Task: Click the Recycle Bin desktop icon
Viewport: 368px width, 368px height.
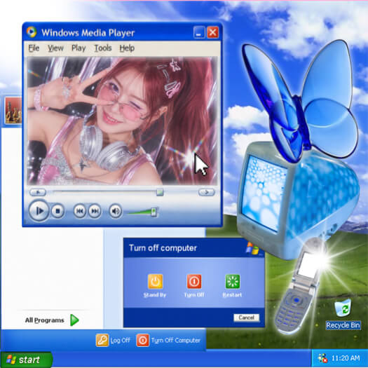Action: click(343, 308)
